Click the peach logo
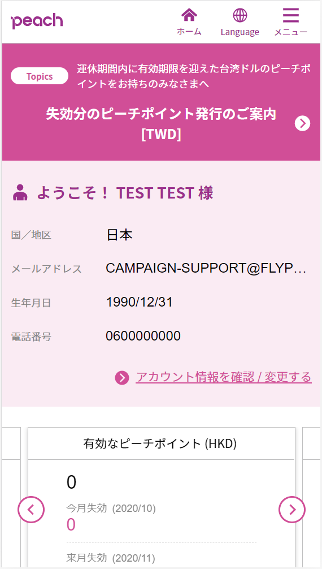The image size is (322, 569). click(x=37, y=21)
